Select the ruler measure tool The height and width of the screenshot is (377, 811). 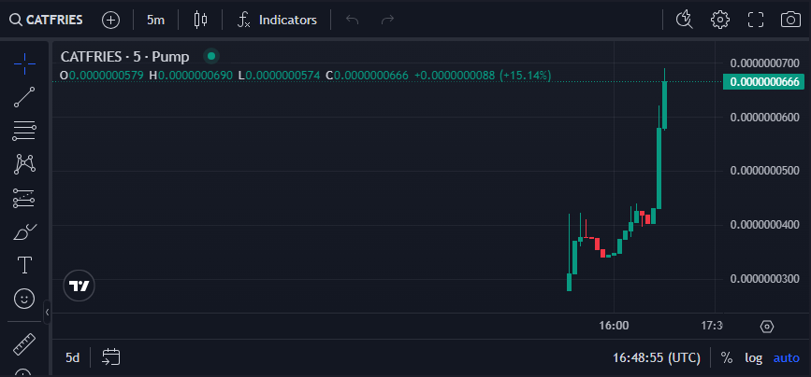pyautogui.click(x=24, y=344)
